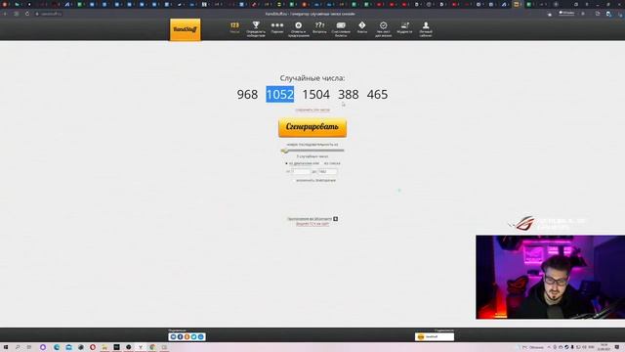Open the facts section with diamond icon
Screen dimensions: 625x352
click(x=362, y=28)
